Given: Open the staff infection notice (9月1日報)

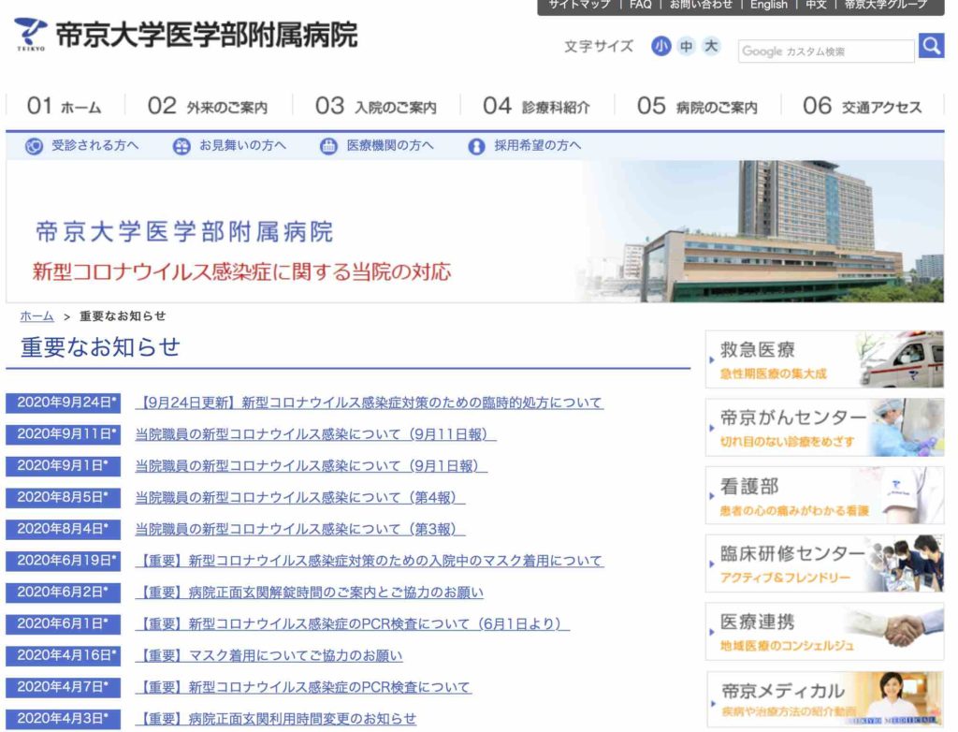Looking at the screenshot, I should click(x=311, y=466).
